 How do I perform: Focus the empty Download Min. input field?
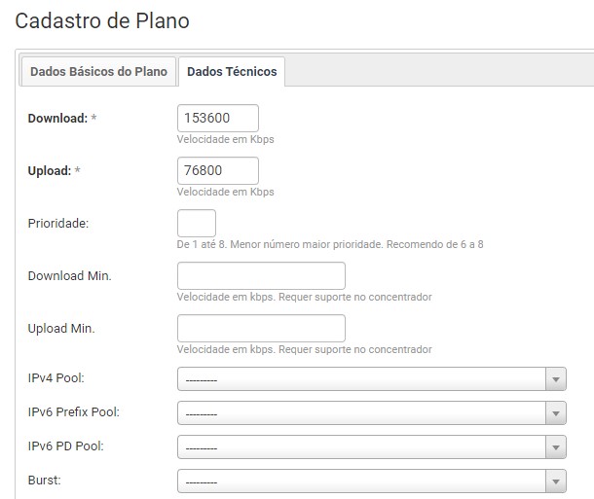261,275
